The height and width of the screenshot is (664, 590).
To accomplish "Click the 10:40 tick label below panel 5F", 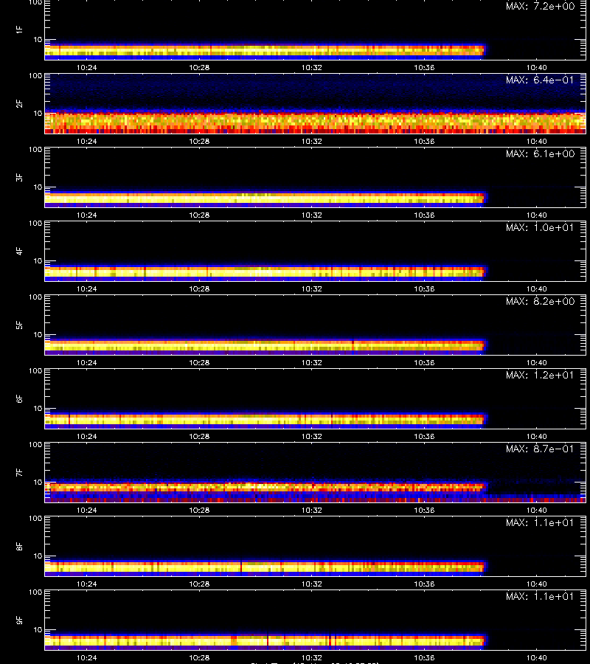I will click(537, 362).
